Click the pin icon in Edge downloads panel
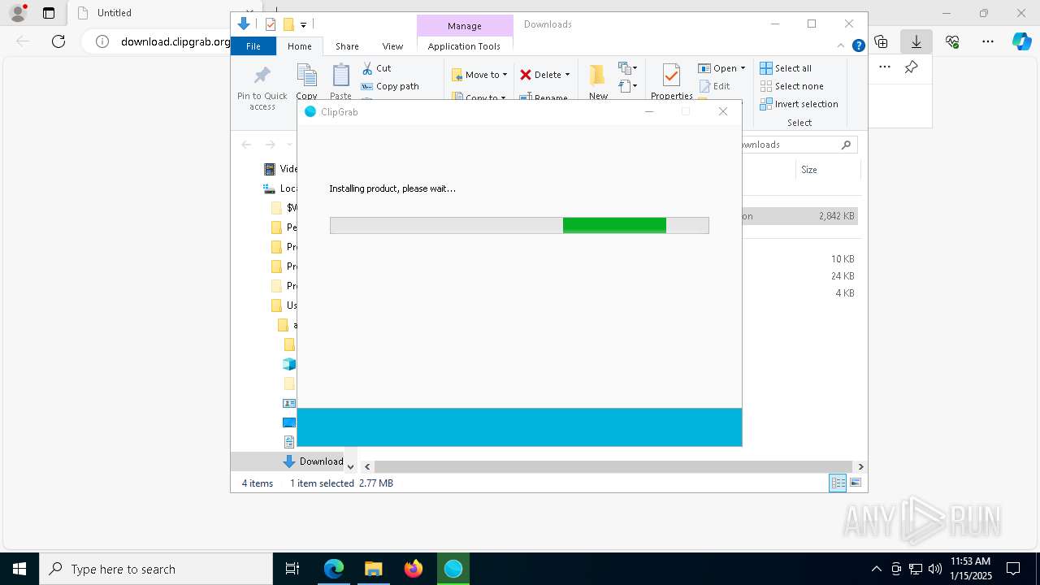This screenshot has height=585, width=1040. click(x=912, y=67)
